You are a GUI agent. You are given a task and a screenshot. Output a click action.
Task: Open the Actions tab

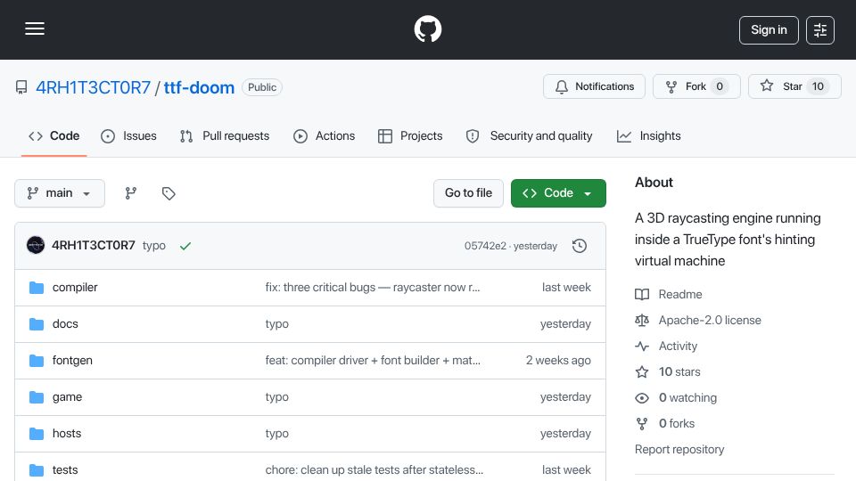[325, 135]
